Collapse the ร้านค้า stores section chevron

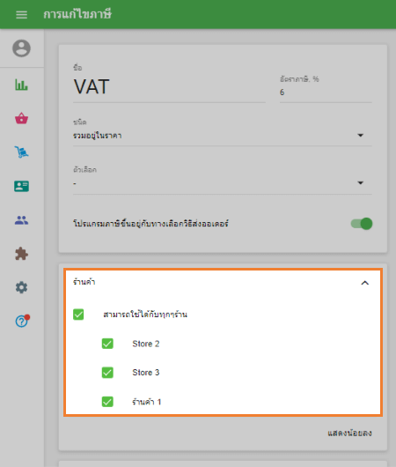(365, 283)
